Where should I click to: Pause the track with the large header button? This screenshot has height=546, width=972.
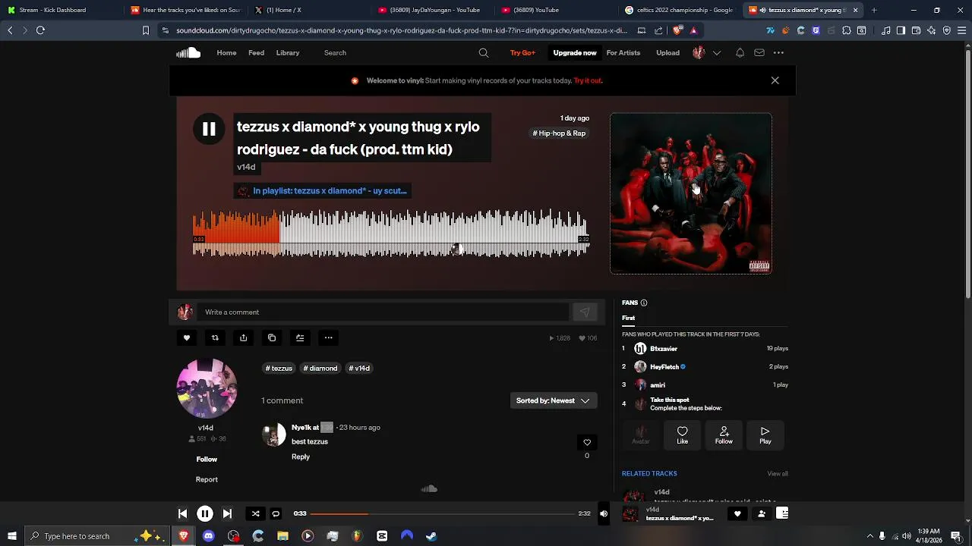click(x=209, y=129)
